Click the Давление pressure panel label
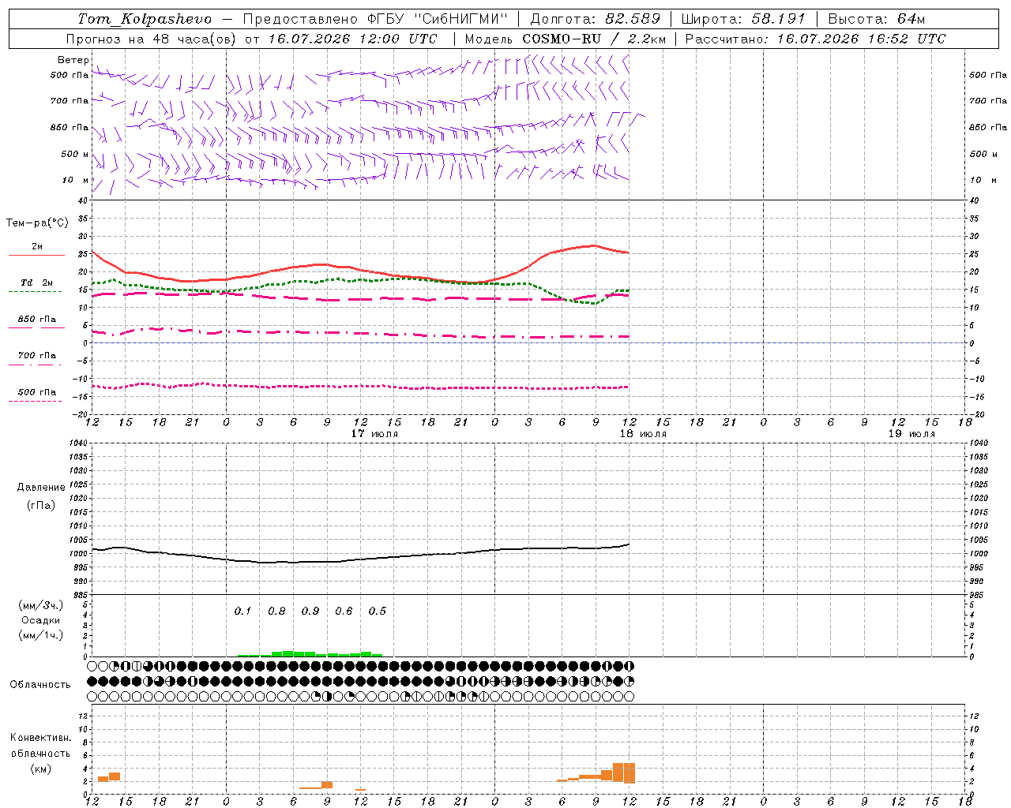 41,488
